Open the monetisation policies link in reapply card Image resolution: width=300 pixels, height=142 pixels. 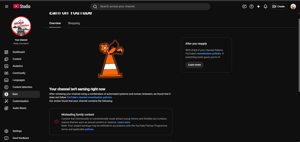209,54
